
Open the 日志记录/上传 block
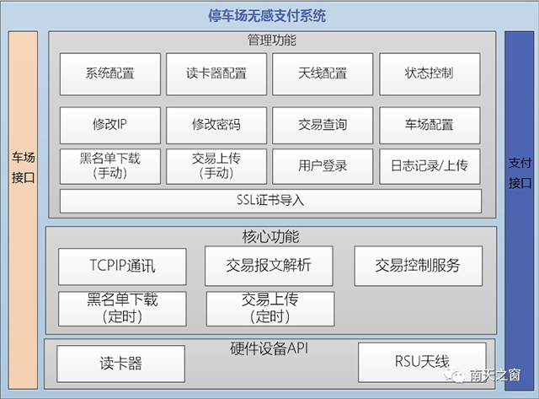point(430,166)
